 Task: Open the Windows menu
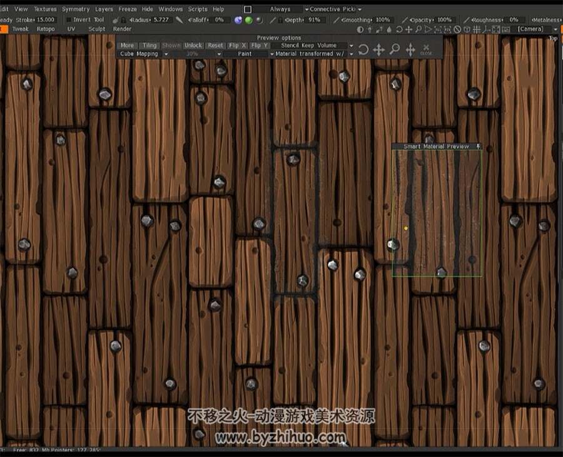[171, 9]
